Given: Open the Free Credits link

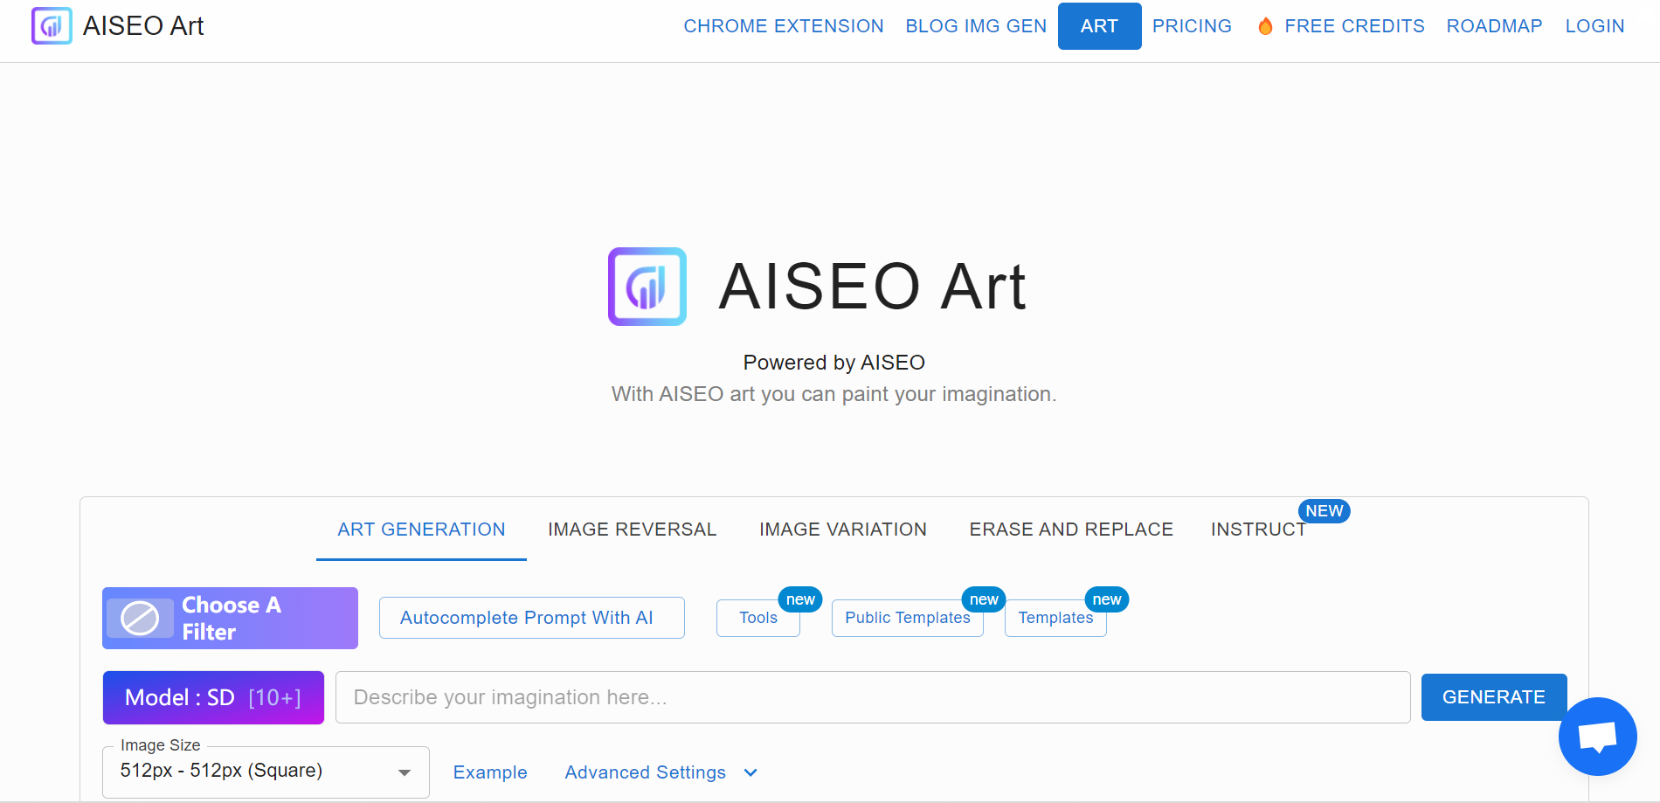Looking at the screenshot, I should coord(1354,26).
